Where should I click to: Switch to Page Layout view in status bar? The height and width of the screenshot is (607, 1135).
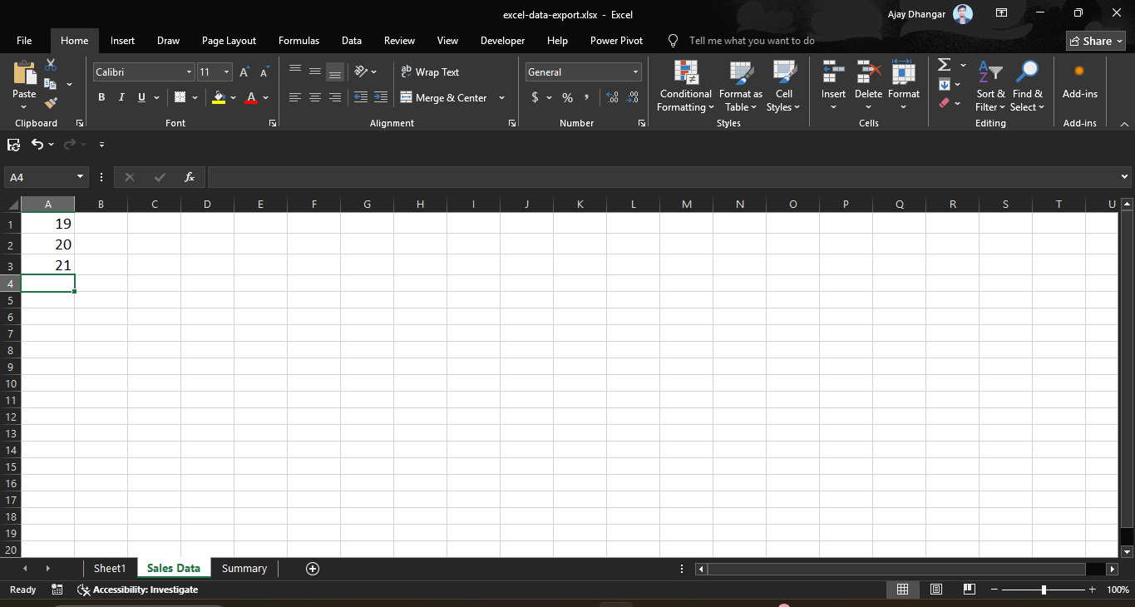pyautogui.click(x=936, y=590)
